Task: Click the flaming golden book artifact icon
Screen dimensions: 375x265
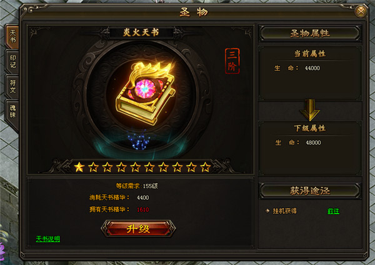Action: tap(146, 92)
